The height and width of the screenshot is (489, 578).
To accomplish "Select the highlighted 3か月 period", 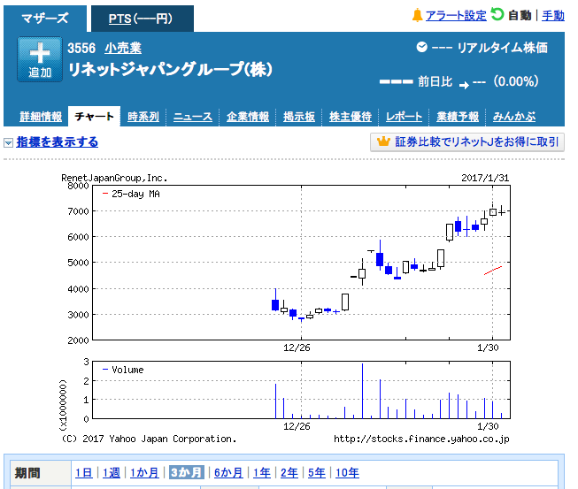I will (187, 472).
